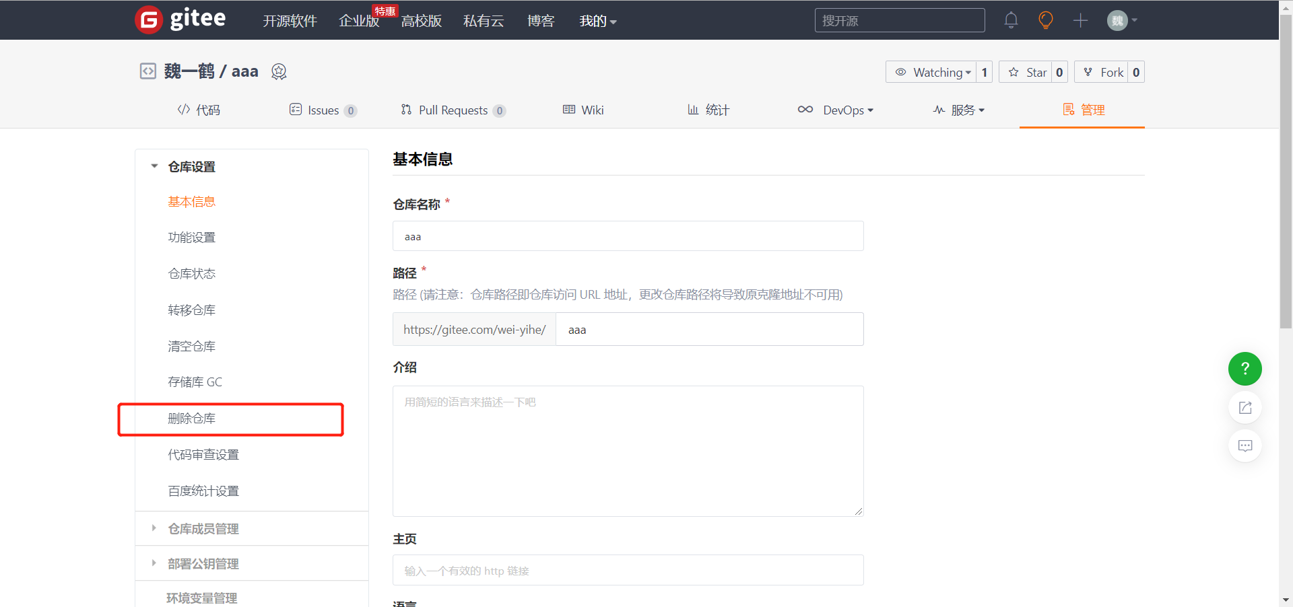Select 代码审查设置 in the sidebar
Viewport: 1293px width, 607px height.
click(203, 454)
